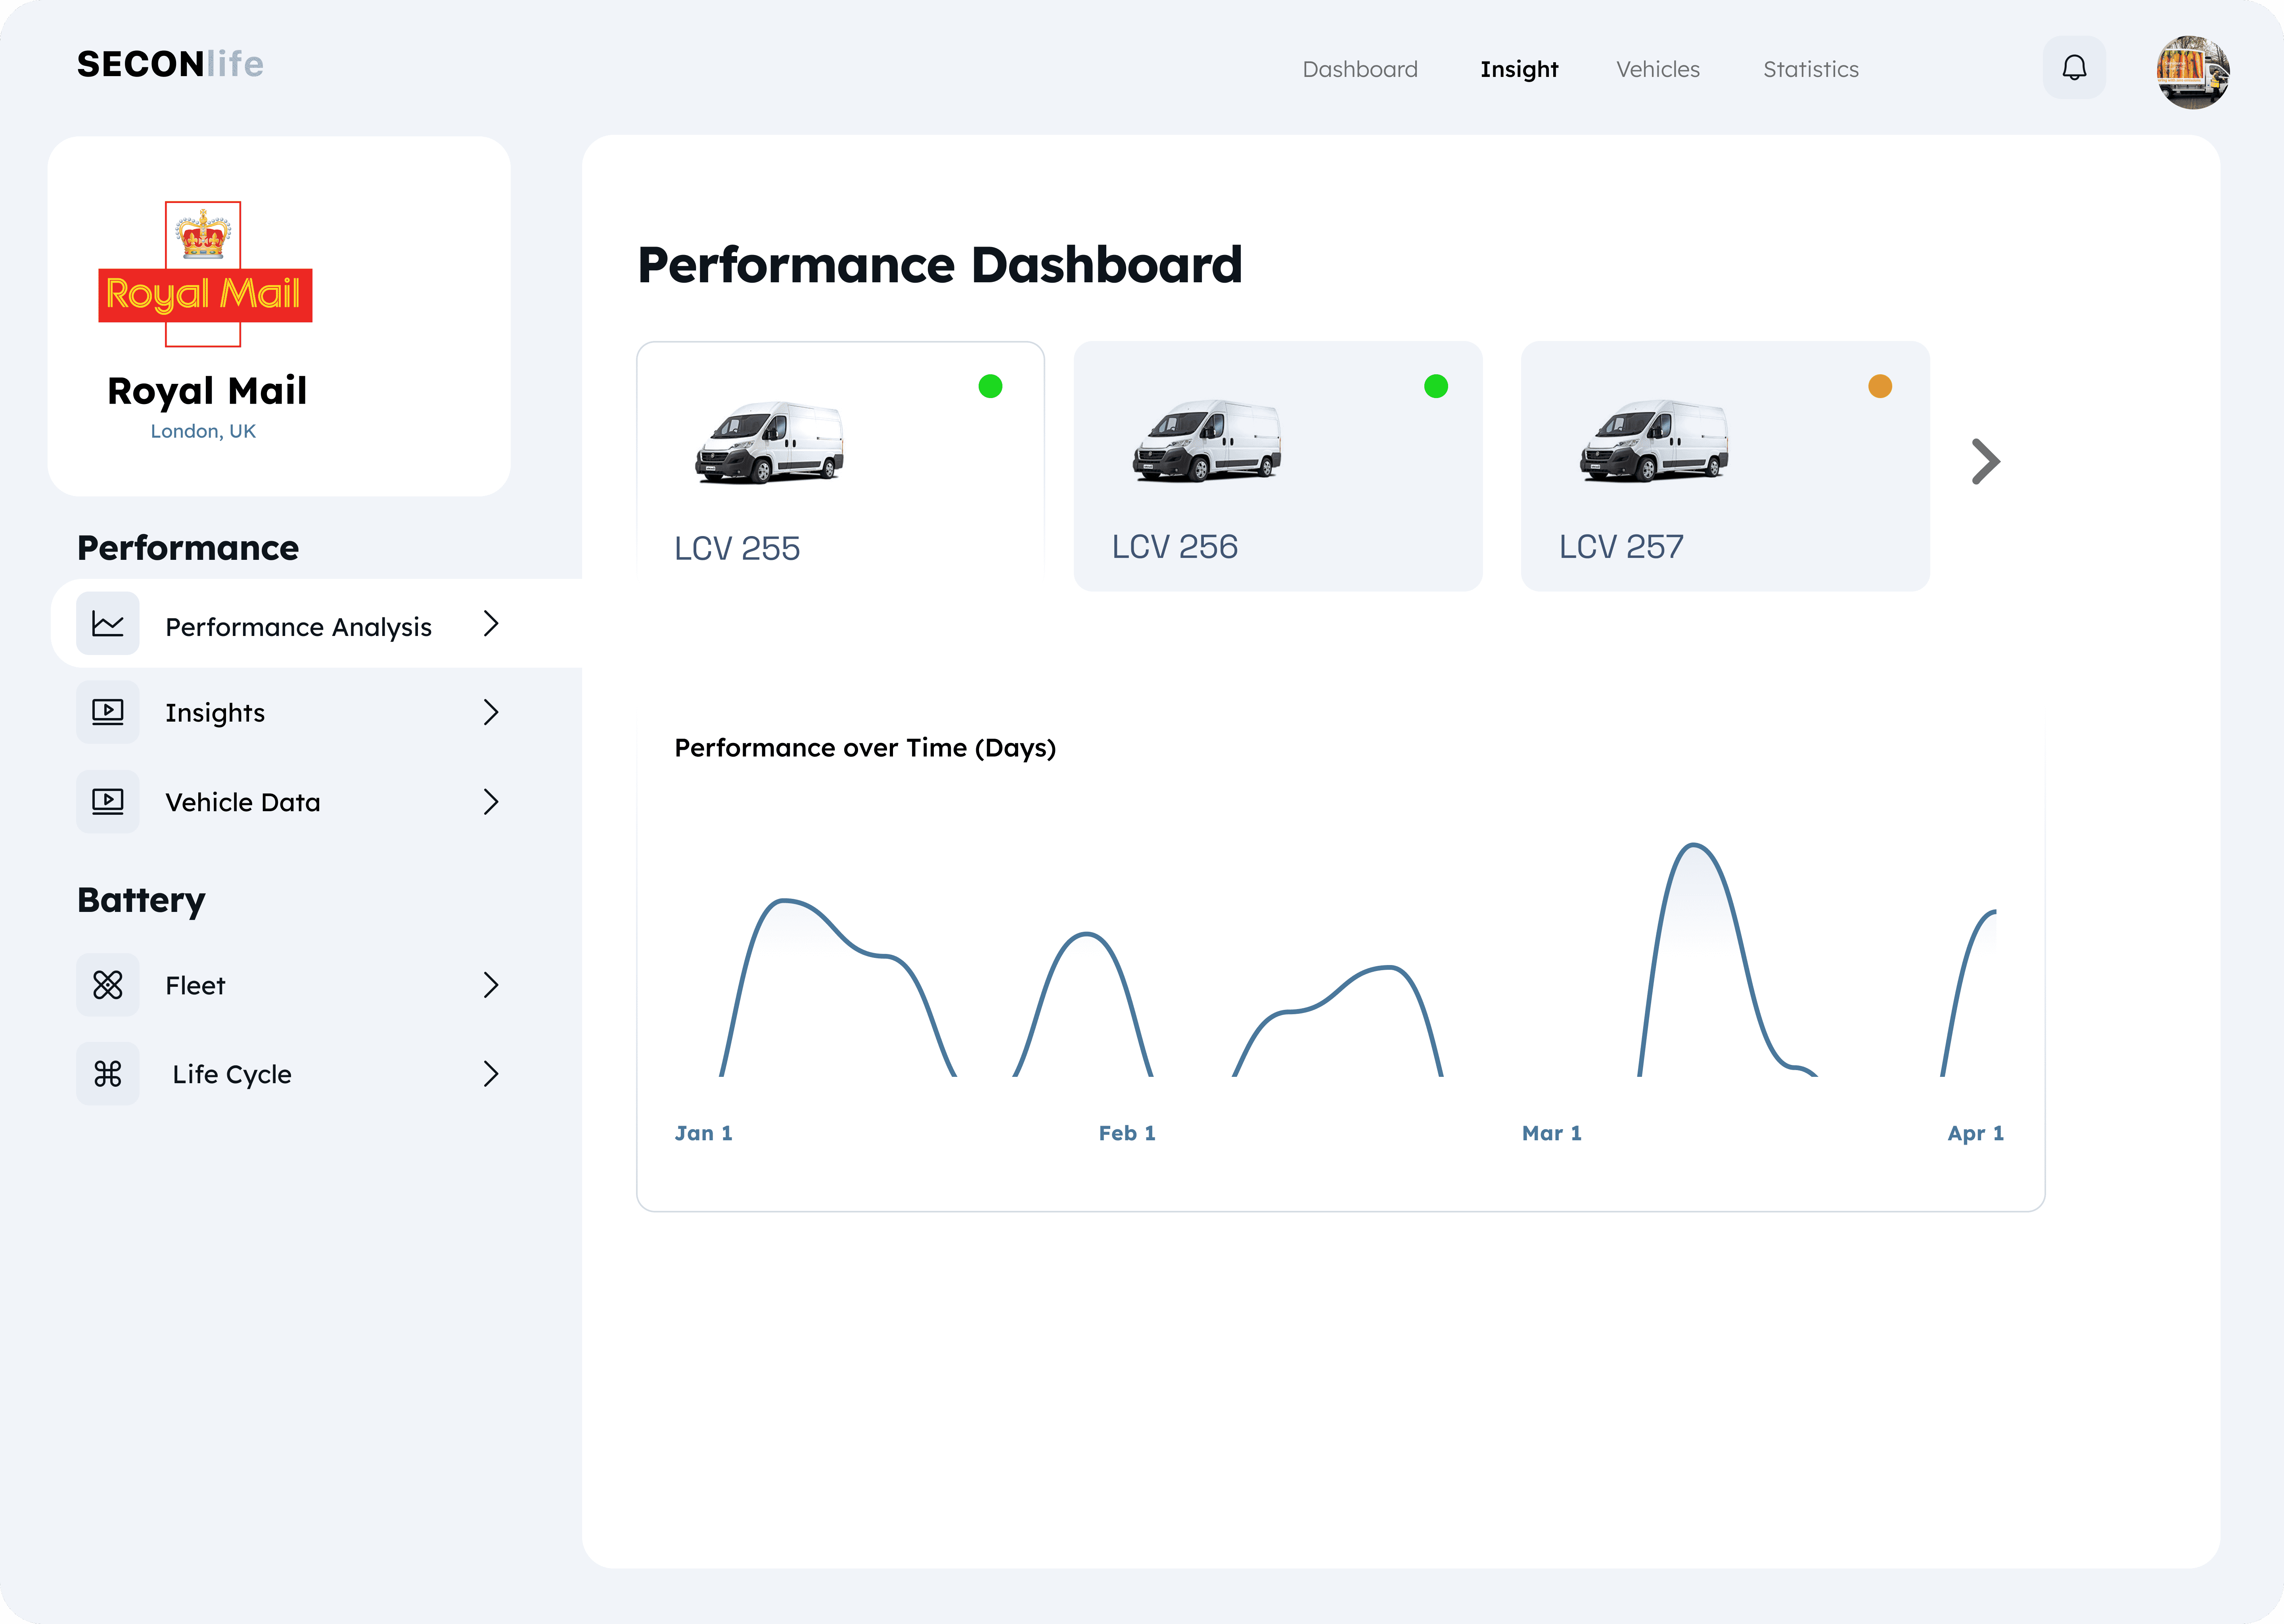Select the LCV 257 vehicle card
Viewport: 2284px width, 1624px height.
tap(1725, 465)
